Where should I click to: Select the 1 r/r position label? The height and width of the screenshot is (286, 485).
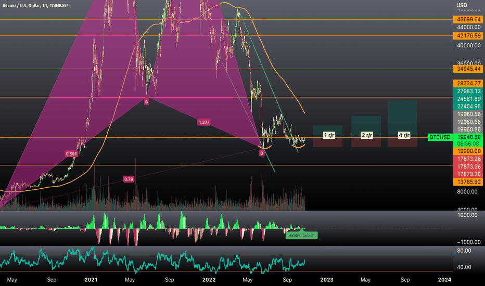(x=329, y=135)
